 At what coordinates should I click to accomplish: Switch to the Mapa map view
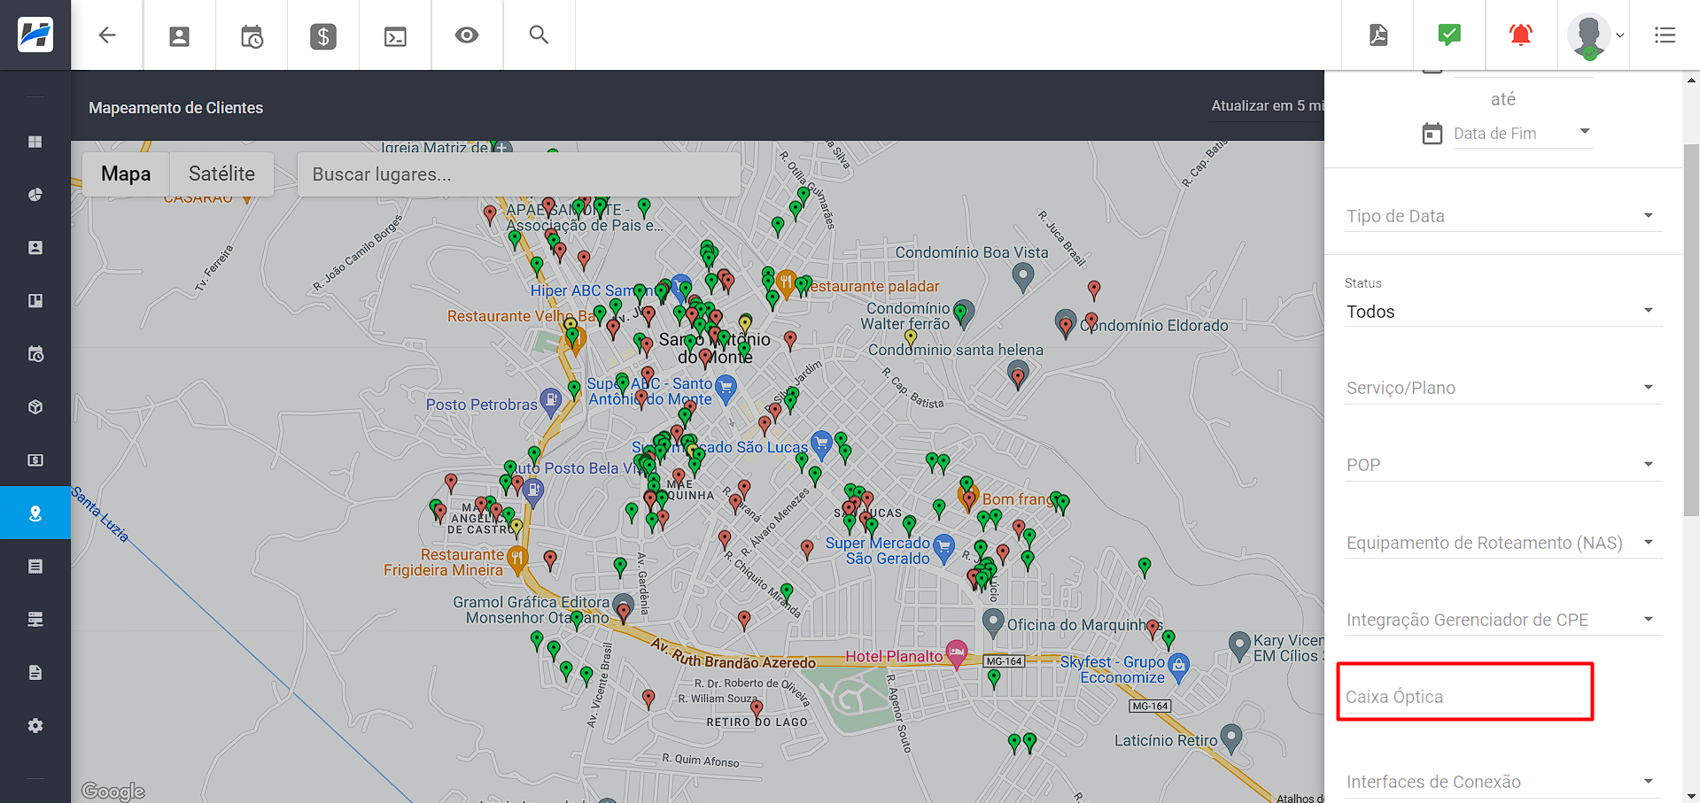pyautogui.click(x=126, y=174)
